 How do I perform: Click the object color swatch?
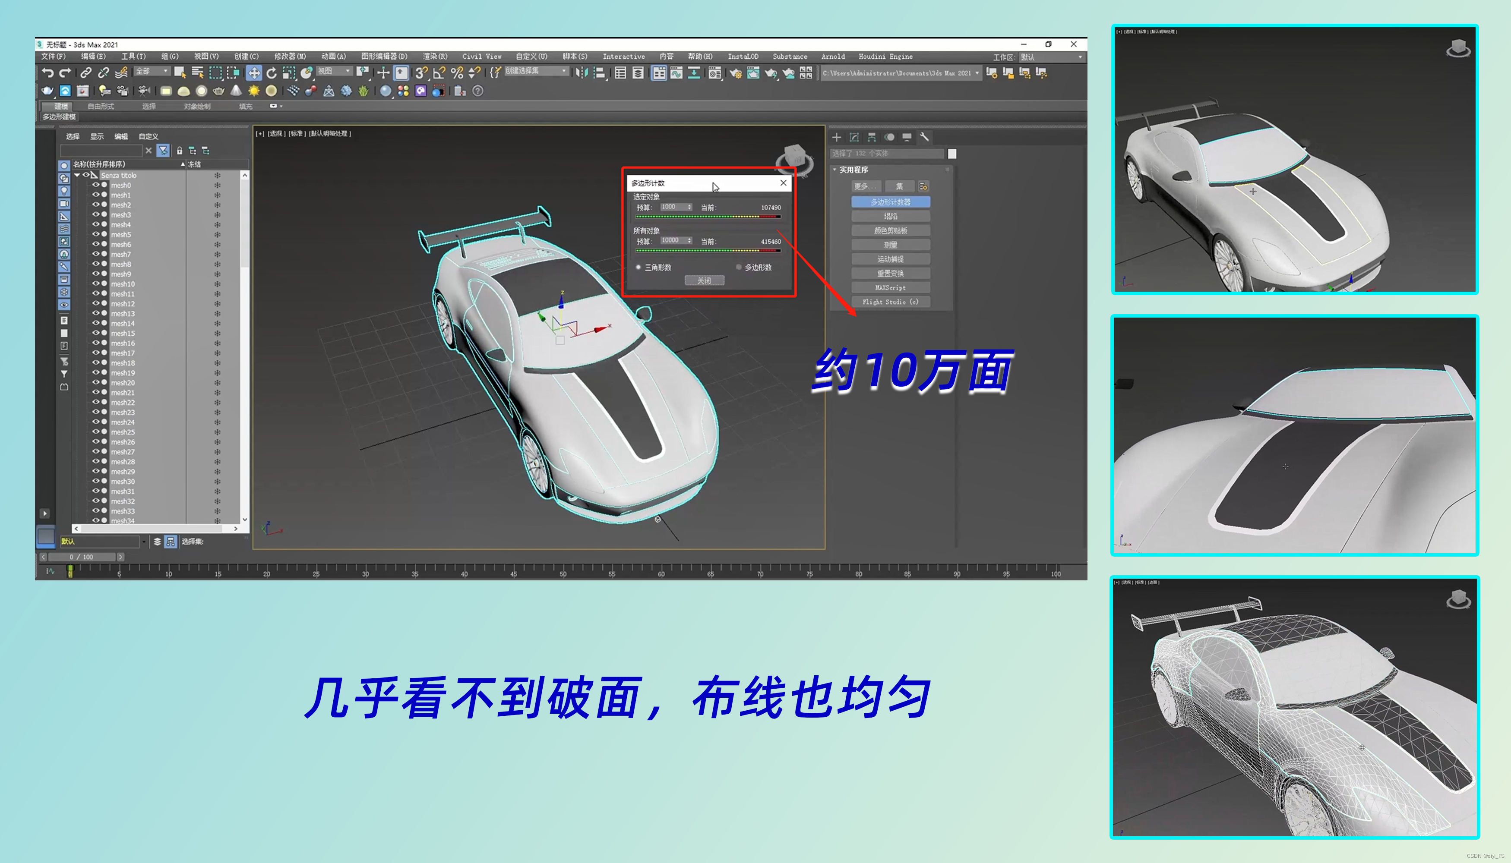[952, 154]
